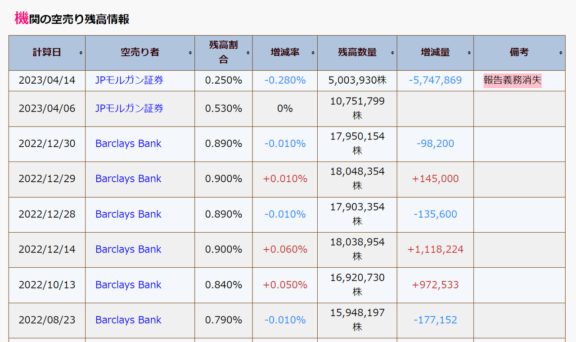Open JPモルガン証券 link for 2023/04/14
Viewport: 576px width, 342px height.
(129, 81)
